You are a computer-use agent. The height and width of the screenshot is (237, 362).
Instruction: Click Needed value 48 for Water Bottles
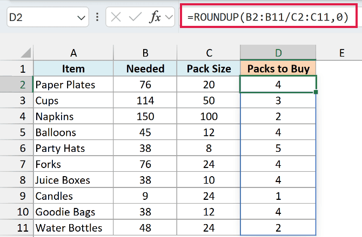[145, 227]
